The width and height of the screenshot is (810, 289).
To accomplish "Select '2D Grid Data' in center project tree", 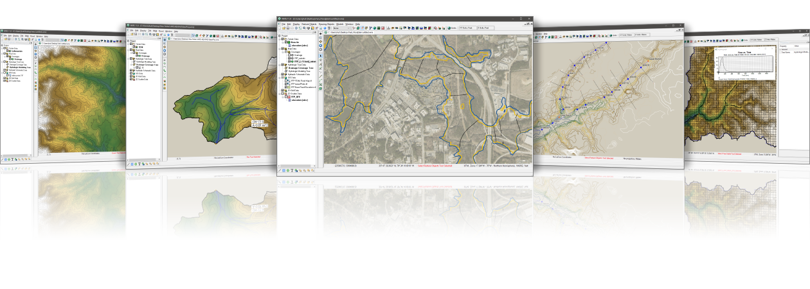I will [x=294, y=90].
